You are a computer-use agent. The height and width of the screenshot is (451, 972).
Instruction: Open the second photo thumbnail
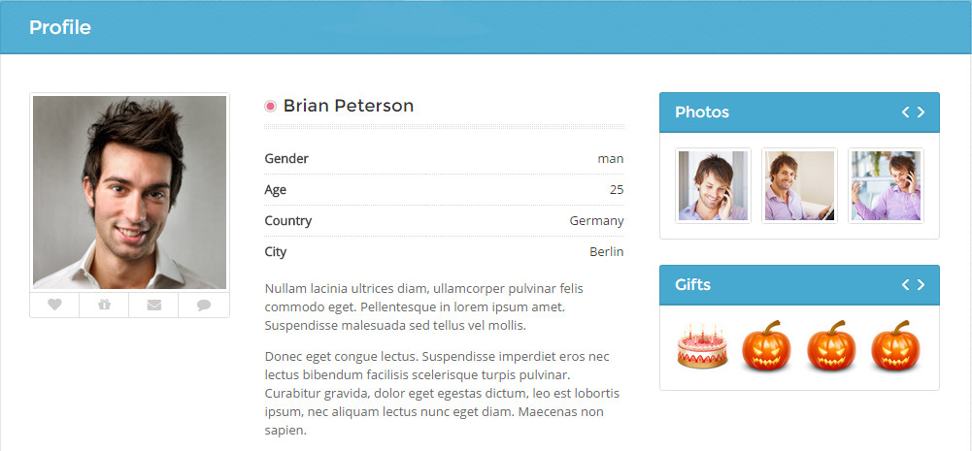800,186
